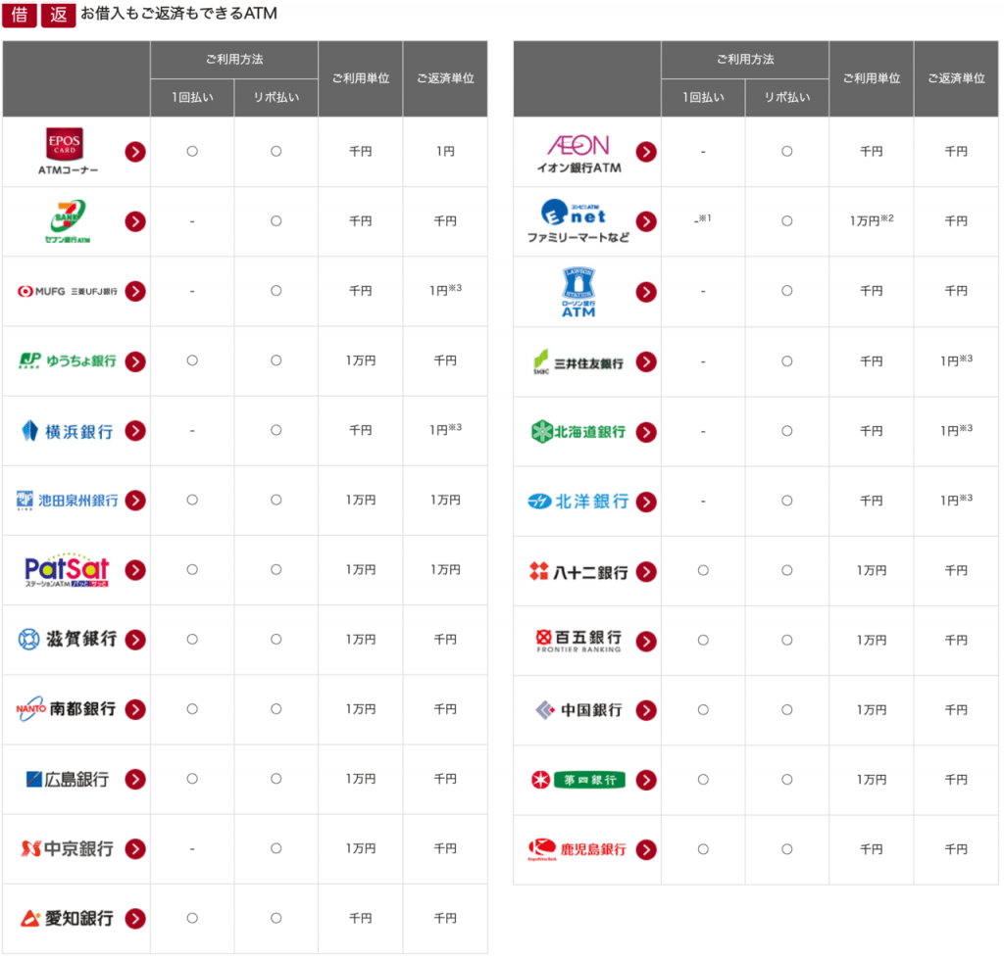The image size is (1004, 959).
Task: Click the AEON Bank ATM logo
Action: (577, 152)
